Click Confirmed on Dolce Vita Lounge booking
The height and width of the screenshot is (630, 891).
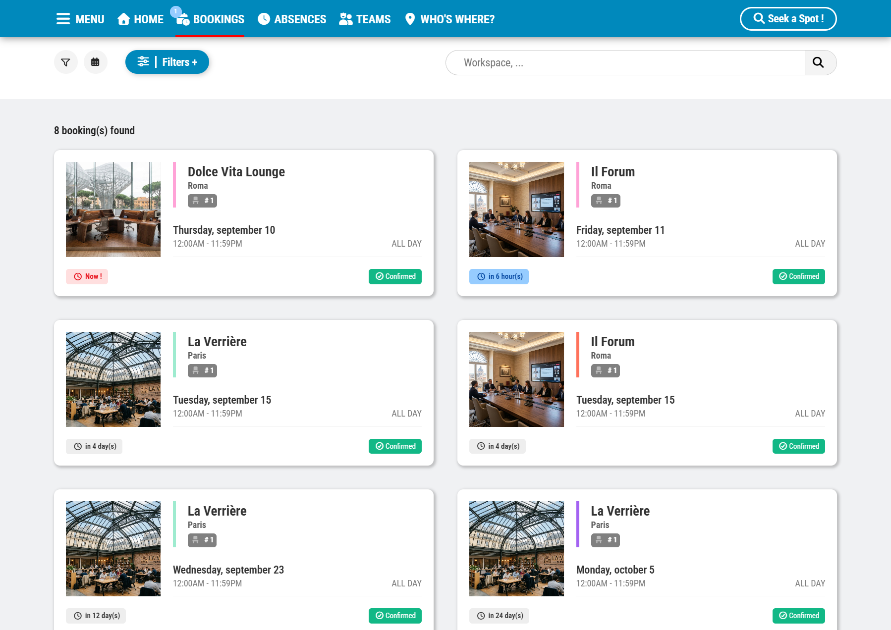point(395,276)
